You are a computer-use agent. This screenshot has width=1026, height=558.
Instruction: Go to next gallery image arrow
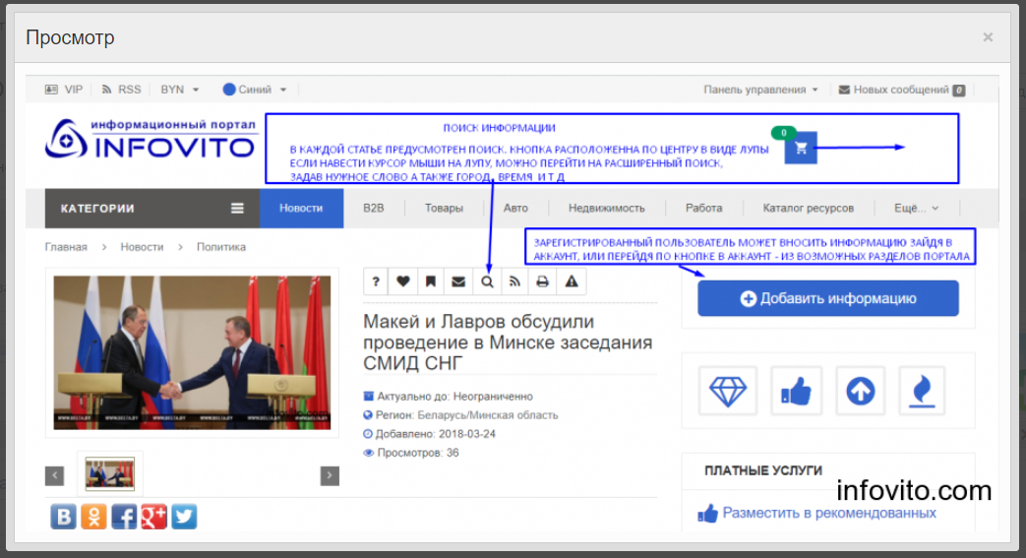[330, 475]
